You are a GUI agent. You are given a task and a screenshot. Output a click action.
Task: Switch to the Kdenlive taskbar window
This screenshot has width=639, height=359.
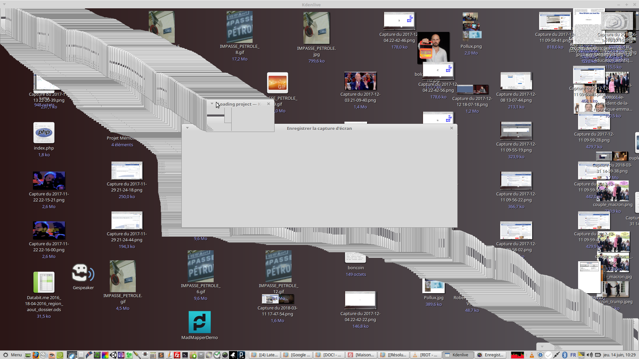(x=458, y=355)
